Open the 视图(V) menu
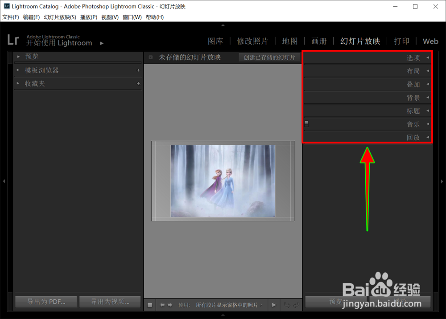 tap(110, 17)
